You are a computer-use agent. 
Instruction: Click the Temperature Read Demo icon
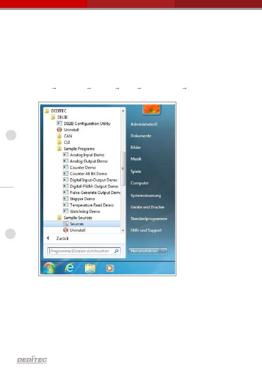[x=66, y=205]
